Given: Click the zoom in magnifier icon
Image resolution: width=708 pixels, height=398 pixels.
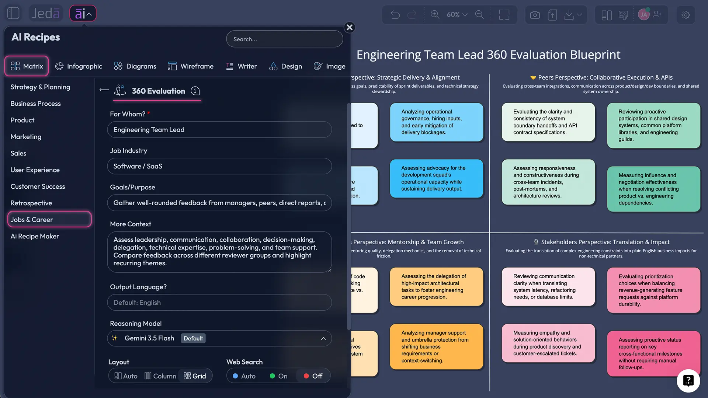Looking at the screenshot, I should (x=435, y=15).
